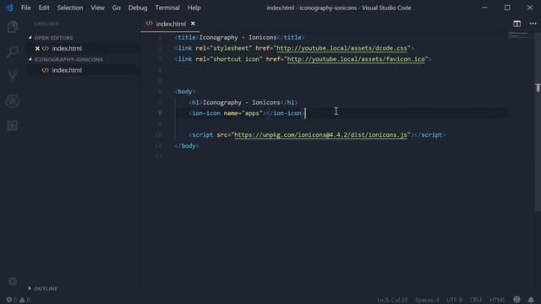Open the Search view in activity bar
The image size is (541, 304).
(13, 52)
